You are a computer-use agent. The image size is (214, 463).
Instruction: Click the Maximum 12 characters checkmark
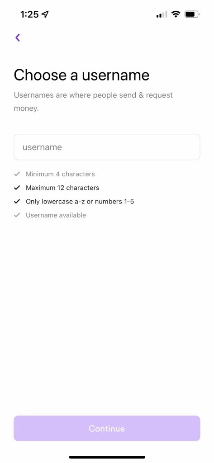(x=17, y=188)
